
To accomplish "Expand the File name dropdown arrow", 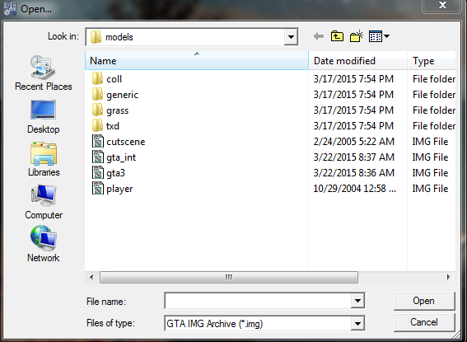I will tap(357, 301).
